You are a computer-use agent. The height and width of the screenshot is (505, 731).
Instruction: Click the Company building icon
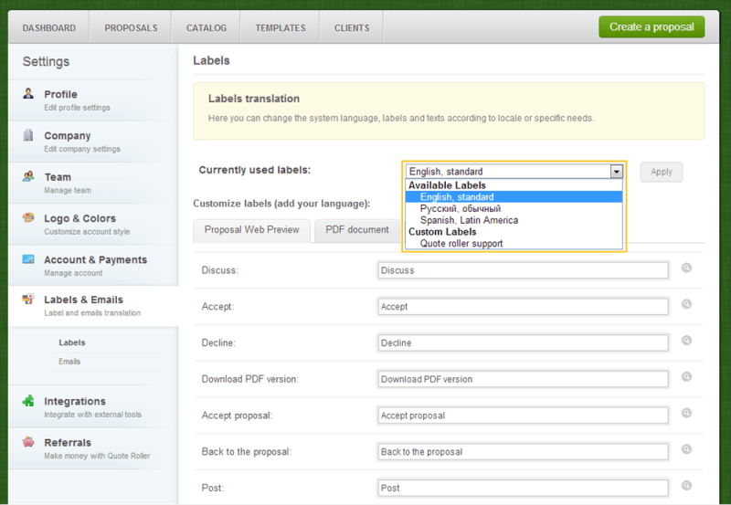[x=28, y=135]
